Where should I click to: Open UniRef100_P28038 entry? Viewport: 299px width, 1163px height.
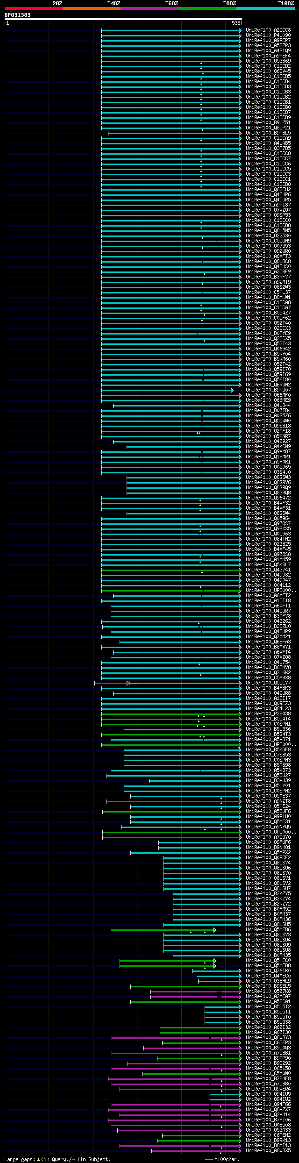(x=268, y=713)
